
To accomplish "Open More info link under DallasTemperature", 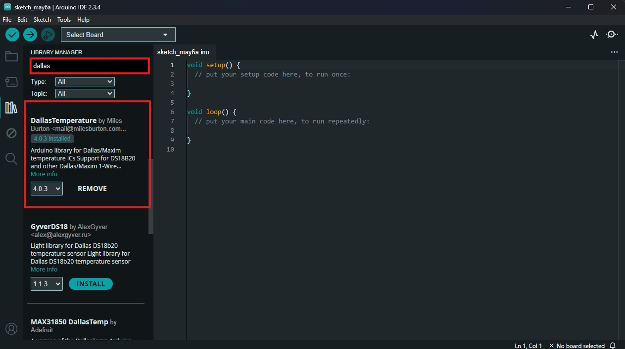I will click(x=44, y=174).
